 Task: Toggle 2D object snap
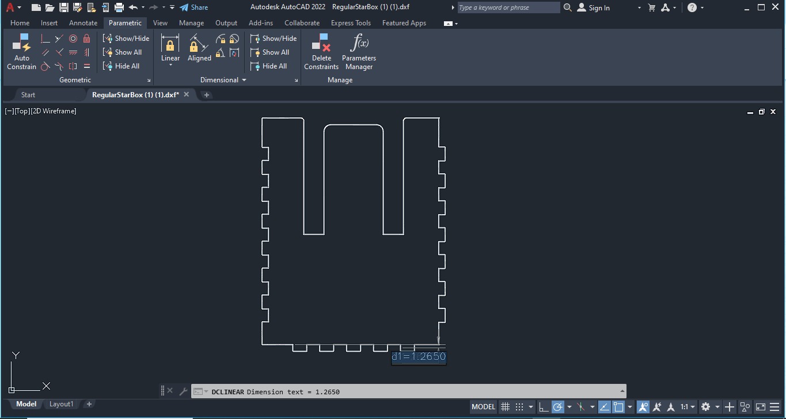[618, 407]
